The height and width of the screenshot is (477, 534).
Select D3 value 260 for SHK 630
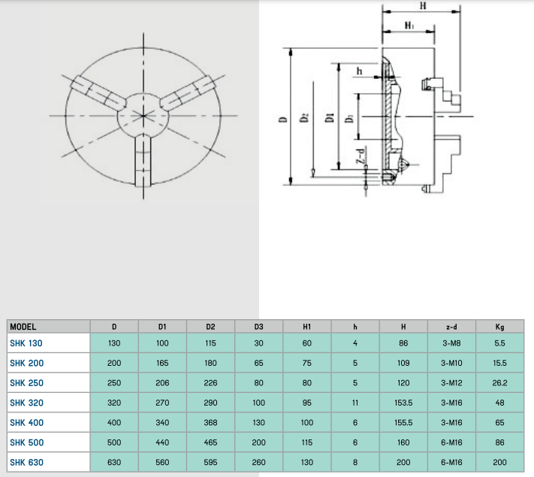click(x=259, y=462)
